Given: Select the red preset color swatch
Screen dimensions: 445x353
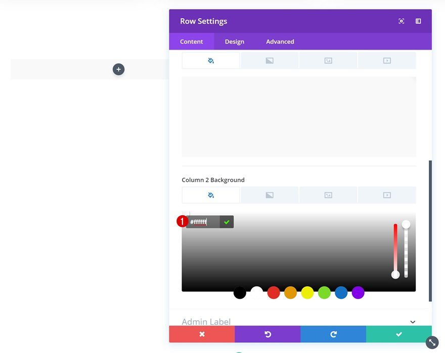Looking at the screenshot, I should [274, 293].
